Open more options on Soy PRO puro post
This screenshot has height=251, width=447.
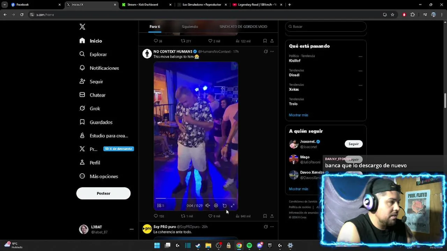click(272, 227)
